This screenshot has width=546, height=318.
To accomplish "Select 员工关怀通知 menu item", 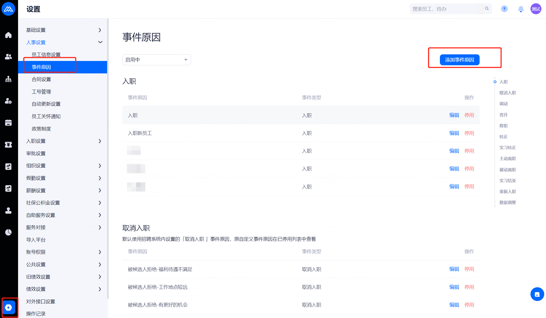I will (63, 116).
